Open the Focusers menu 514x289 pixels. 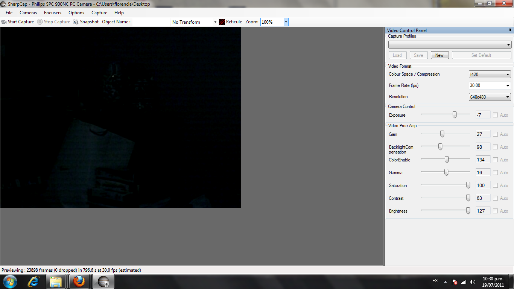point(53,13)
